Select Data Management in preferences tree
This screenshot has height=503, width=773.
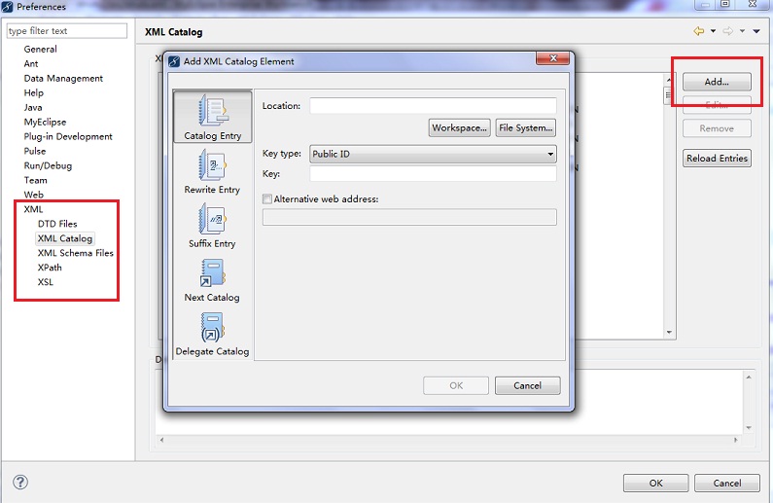(x=63, y=79)
